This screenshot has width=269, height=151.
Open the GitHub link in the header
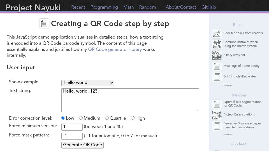coord(208,7)
